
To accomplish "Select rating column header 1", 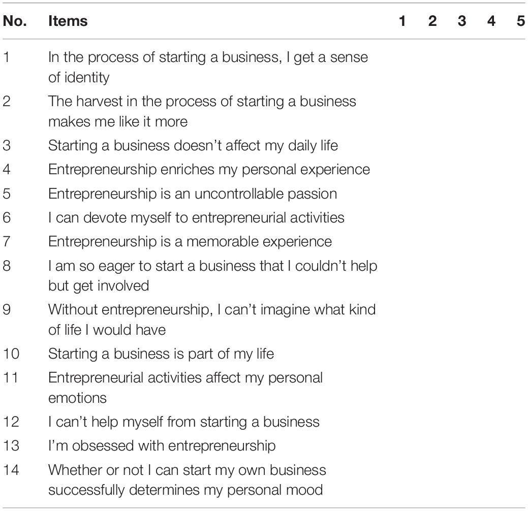I will click(402, 21).
